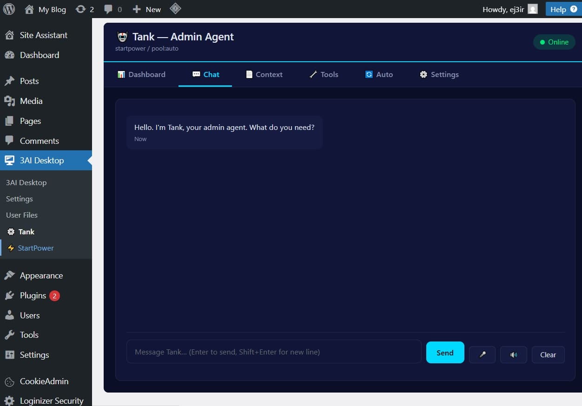Screen dimensions: 582x406
Task: Open the CookieAdmin menu
Action: [x=46, y=381]
